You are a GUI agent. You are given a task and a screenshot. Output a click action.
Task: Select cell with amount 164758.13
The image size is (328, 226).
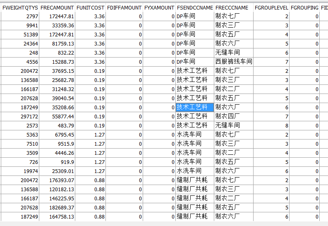57,216
